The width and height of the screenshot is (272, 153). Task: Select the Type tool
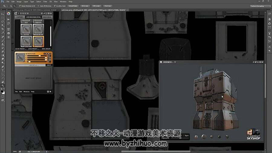click(3, 70)
